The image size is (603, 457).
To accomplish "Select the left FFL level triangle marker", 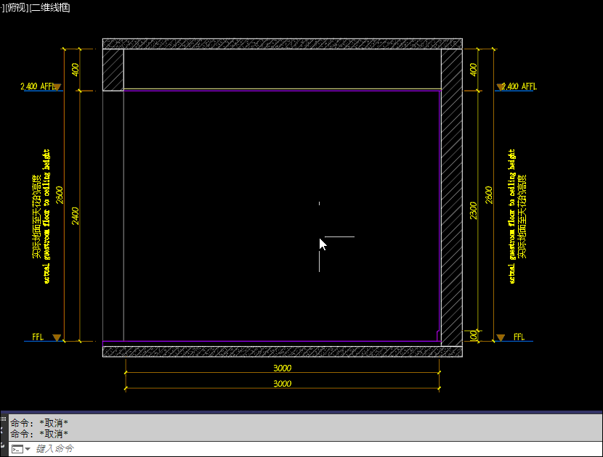I will click(57, 338).
